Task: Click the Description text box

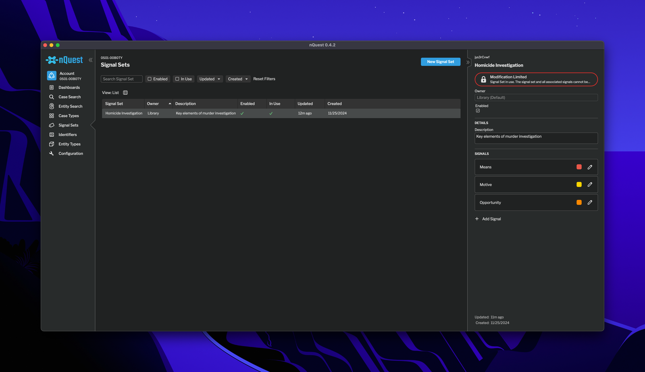Action: pos(536,138)
